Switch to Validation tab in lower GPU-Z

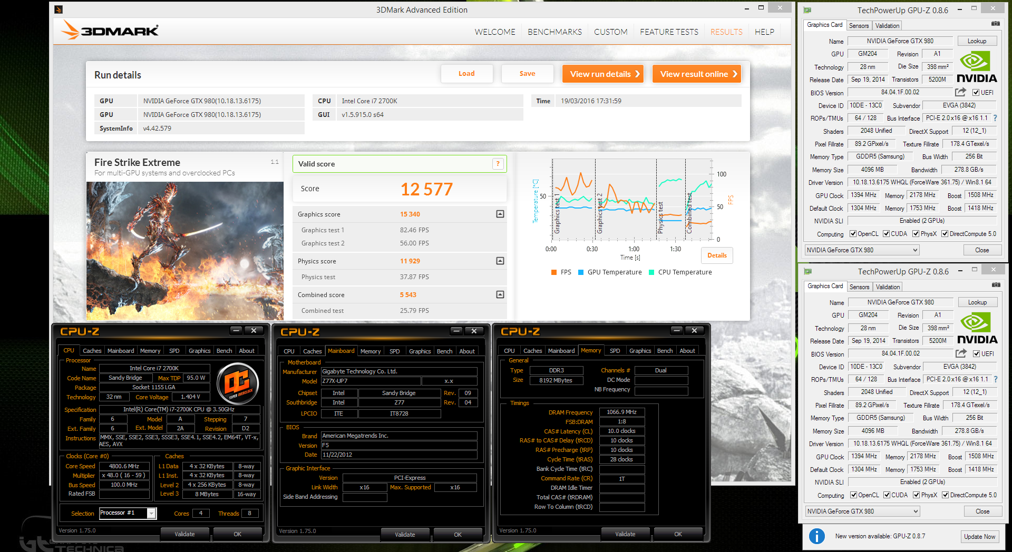[x=888, y=287]
